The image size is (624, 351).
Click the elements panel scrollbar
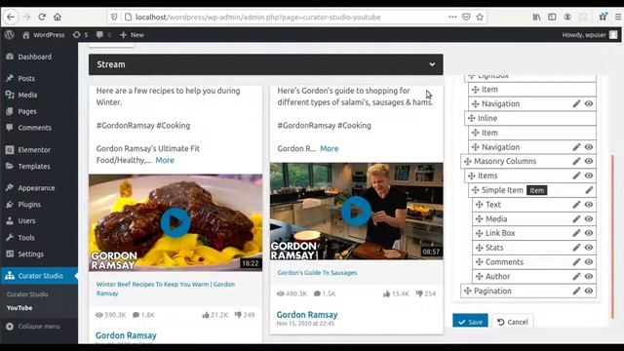point(612,236)
